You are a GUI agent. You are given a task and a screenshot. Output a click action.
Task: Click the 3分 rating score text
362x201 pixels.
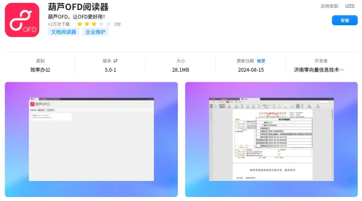tap(117, 24)
